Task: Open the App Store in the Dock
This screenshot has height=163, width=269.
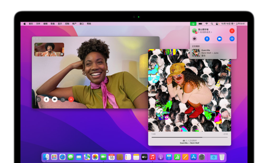Action: point(194,157)
